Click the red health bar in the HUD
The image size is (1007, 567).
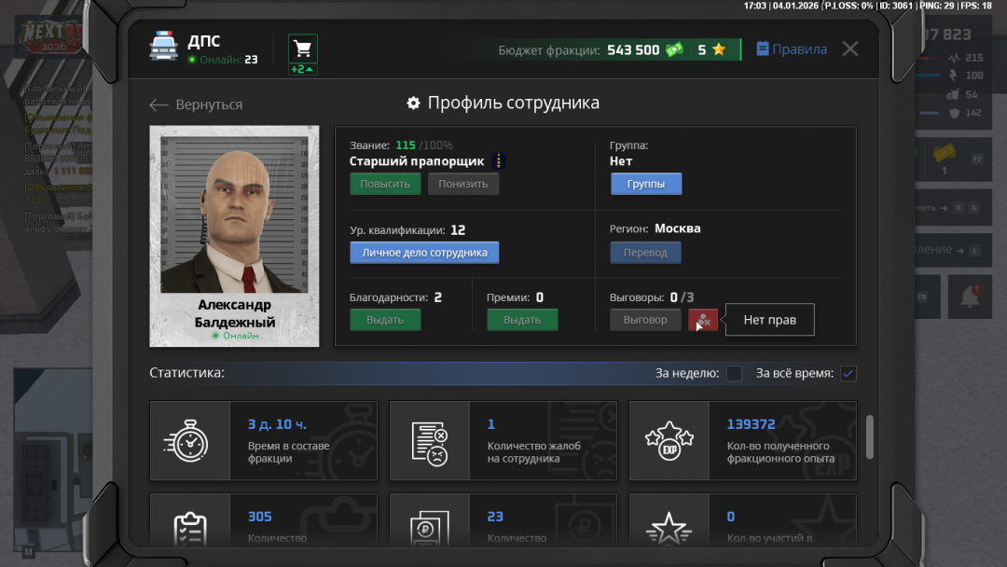click(923, 59)
